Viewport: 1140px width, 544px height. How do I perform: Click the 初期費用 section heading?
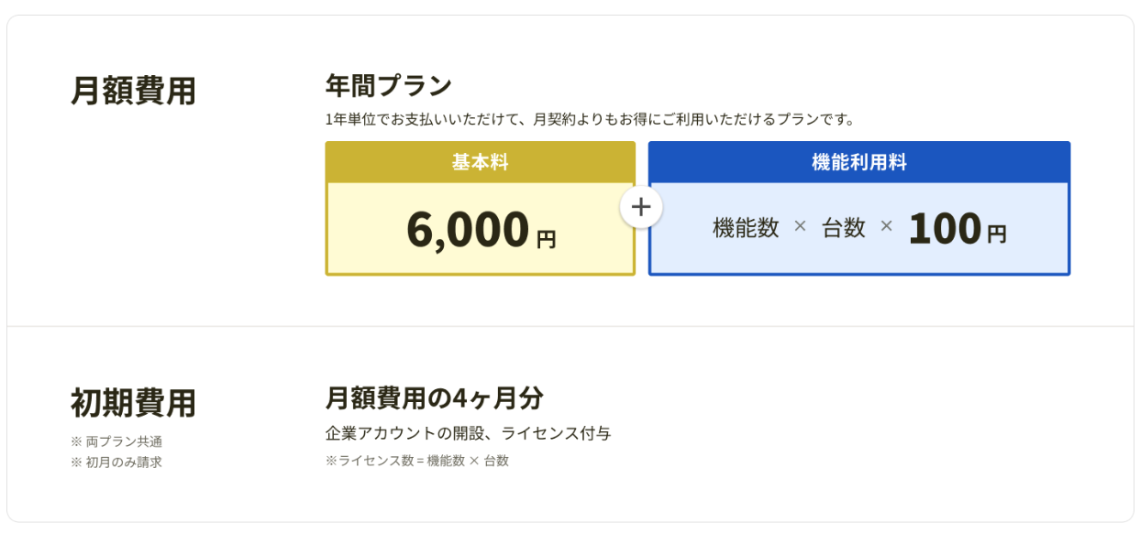coord(133,403)
